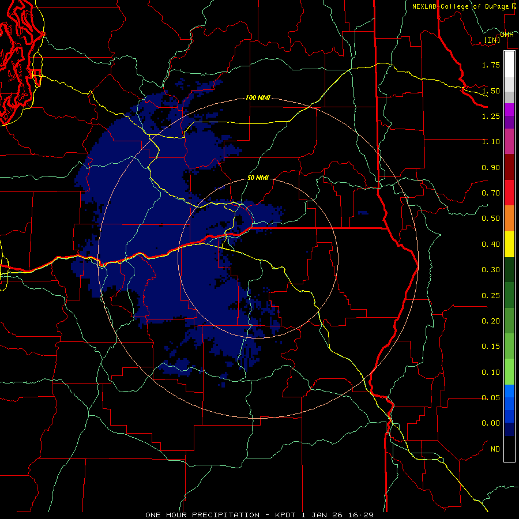Click the 50 NMI range ring label
This screenshot has height=519, width=519.
(x=258, y=178)
